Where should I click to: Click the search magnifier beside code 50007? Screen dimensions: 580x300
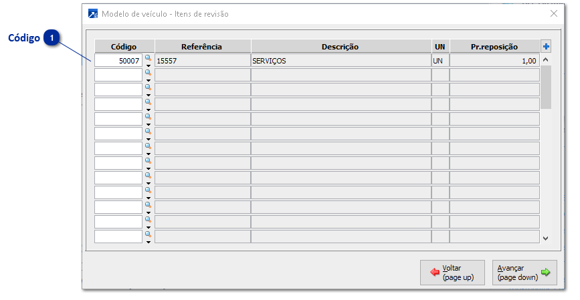pos(148,58)
